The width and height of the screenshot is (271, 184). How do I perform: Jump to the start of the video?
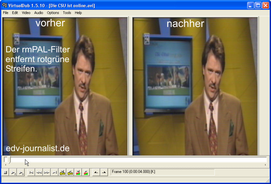pyautogui.click(x=31, y=172)
